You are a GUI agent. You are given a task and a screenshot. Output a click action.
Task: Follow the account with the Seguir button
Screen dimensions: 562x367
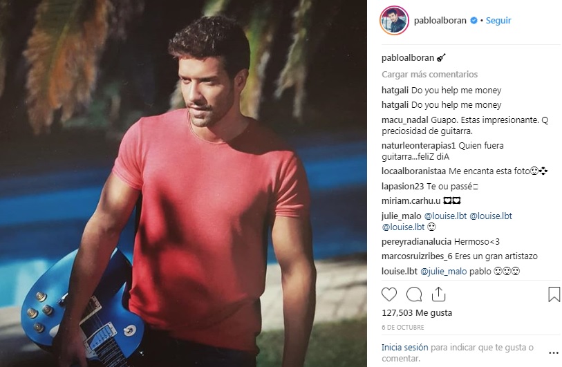(498, 21)
